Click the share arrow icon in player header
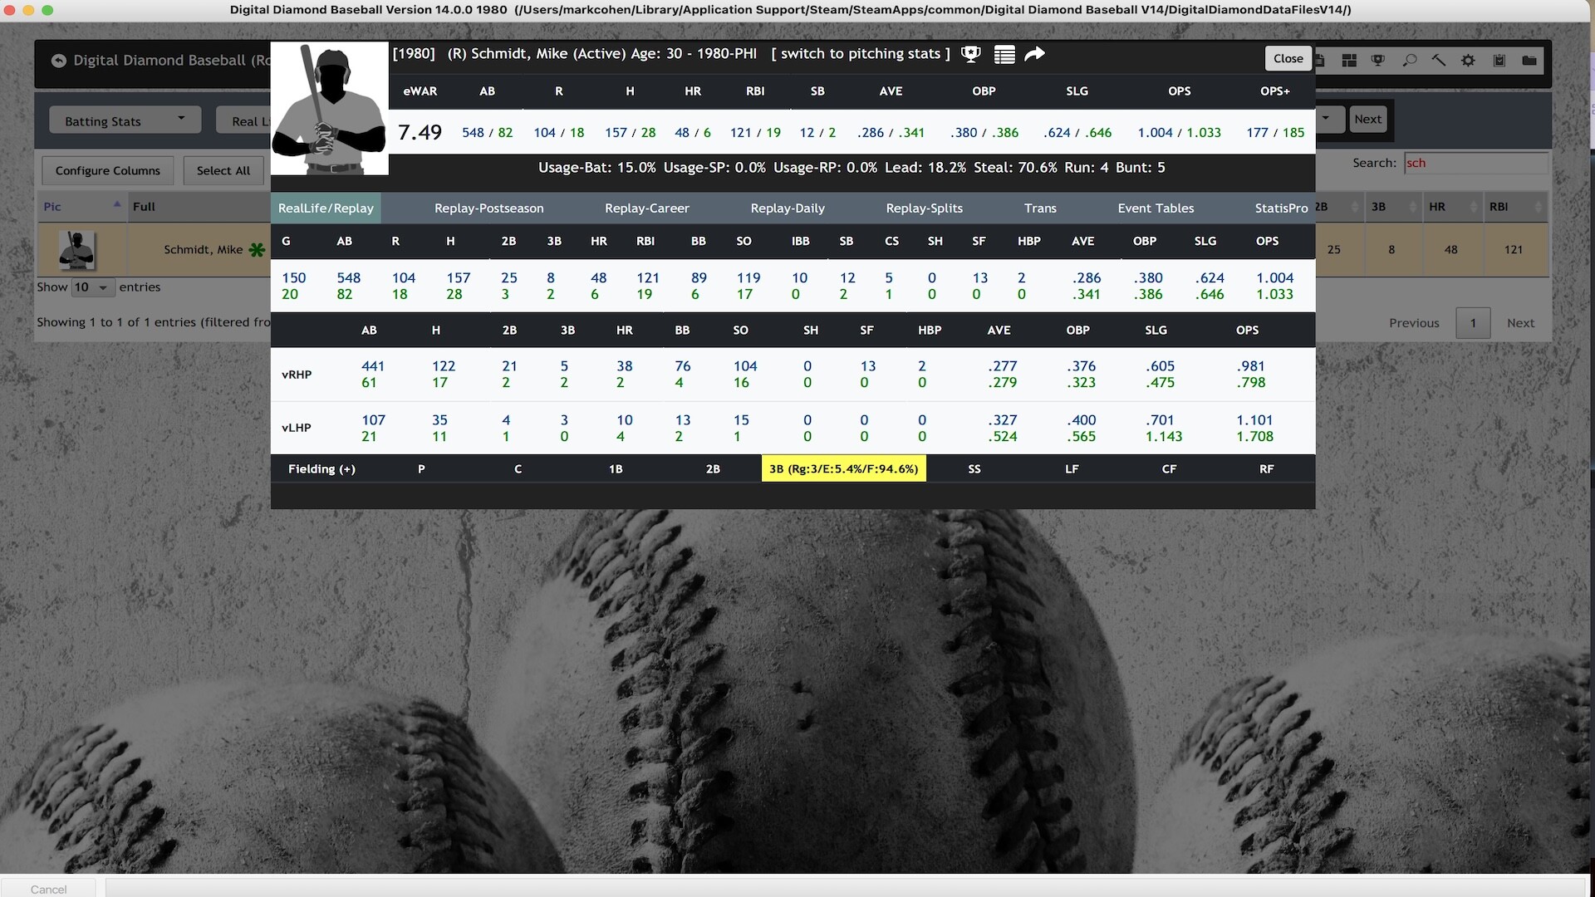Screen dimensions: 1595x897 pos(1034,54)
